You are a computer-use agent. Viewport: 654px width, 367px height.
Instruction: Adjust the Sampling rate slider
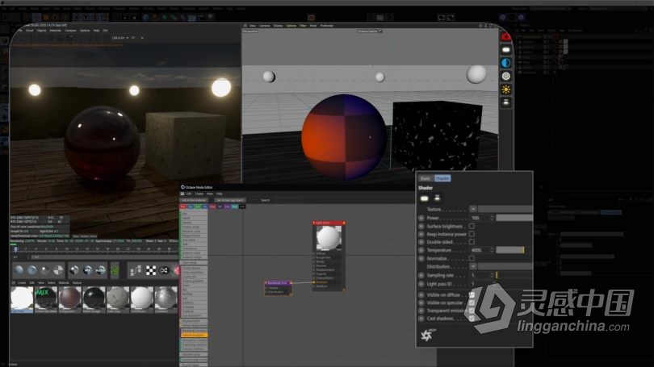tap(514, 275)
